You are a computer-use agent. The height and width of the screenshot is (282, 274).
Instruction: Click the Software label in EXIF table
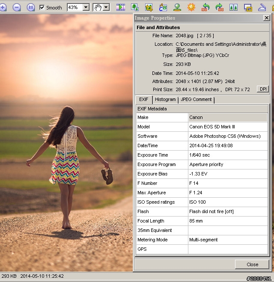coord(147,136)
